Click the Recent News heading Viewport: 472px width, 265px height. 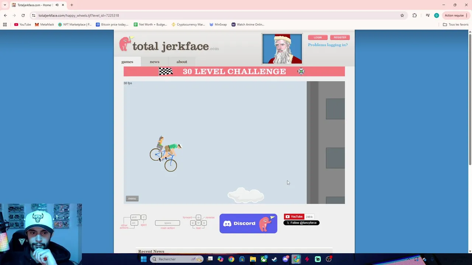pyautogui.click(x=151, y=251)
